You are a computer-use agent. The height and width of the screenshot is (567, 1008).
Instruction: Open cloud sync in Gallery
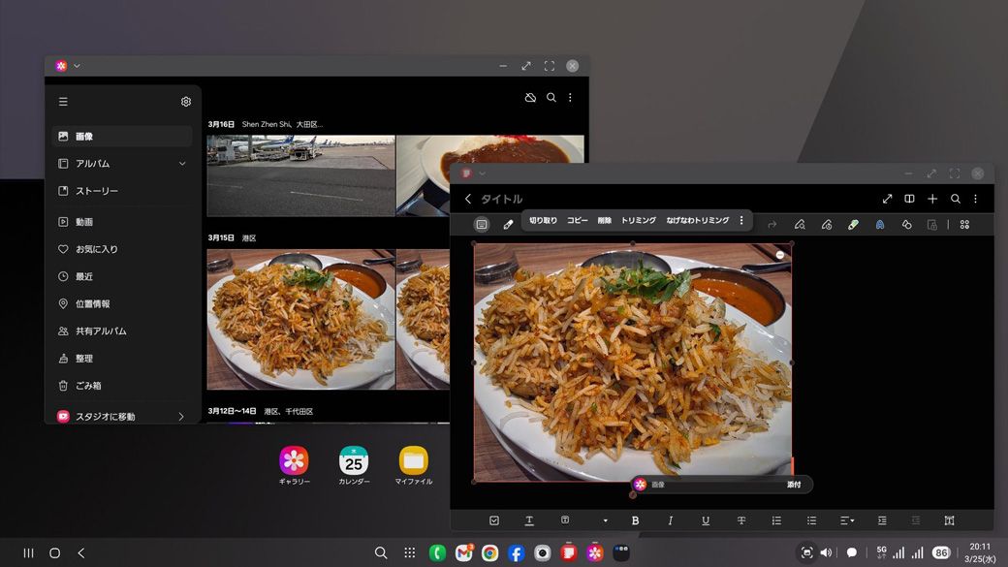[x=529, y=97]
